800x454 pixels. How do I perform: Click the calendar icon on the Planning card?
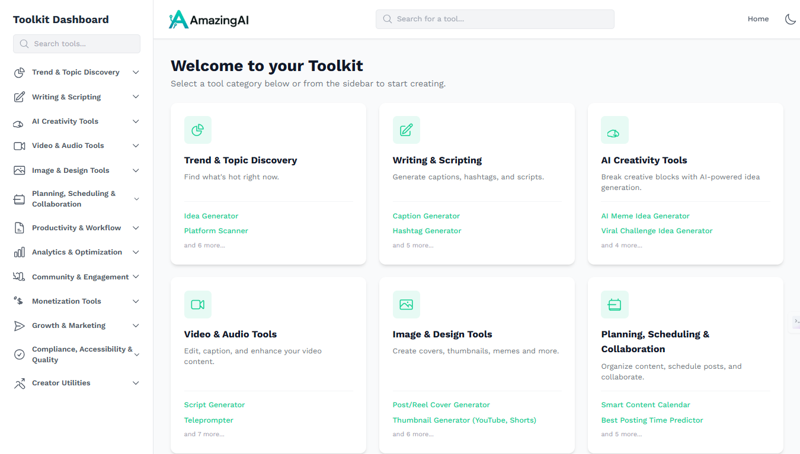tap(615, 304)
